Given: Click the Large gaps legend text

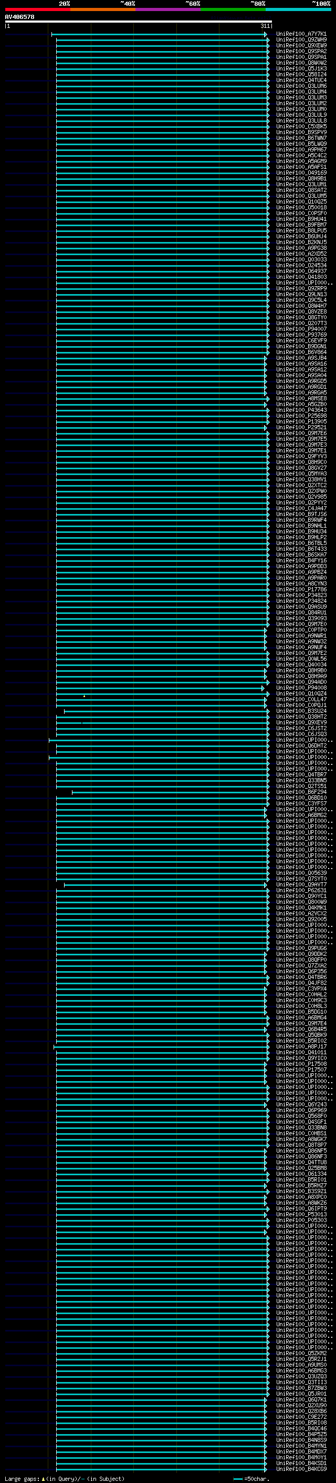Looking at the screenshot, I should 65,1478.
